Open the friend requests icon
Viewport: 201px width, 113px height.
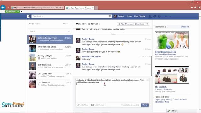[x=150, y=16]
